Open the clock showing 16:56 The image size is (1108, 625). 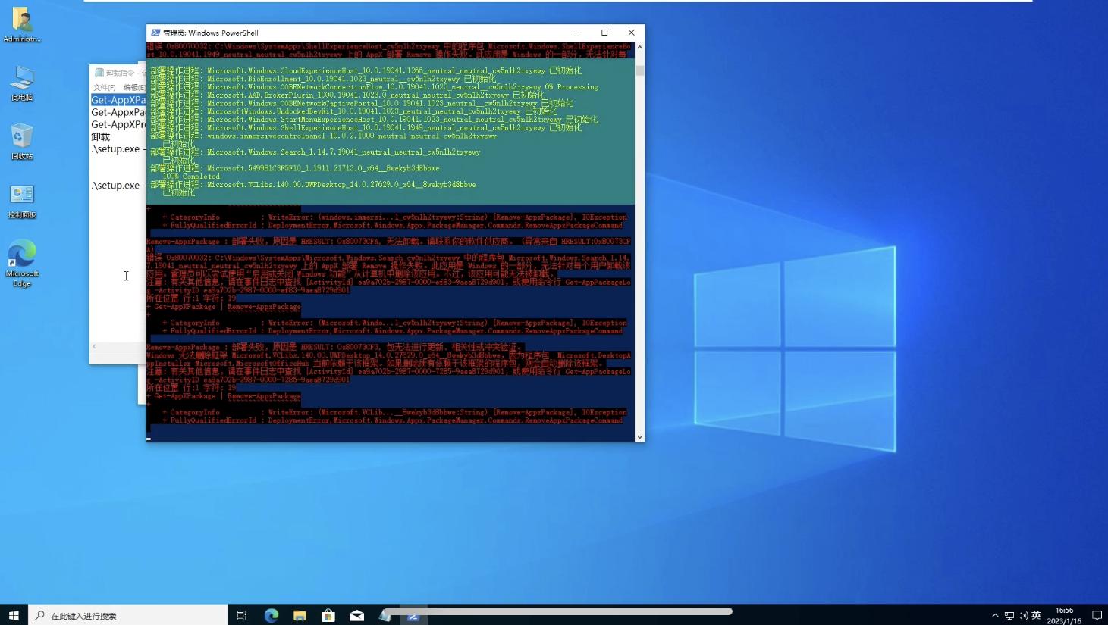(1065, 615)
